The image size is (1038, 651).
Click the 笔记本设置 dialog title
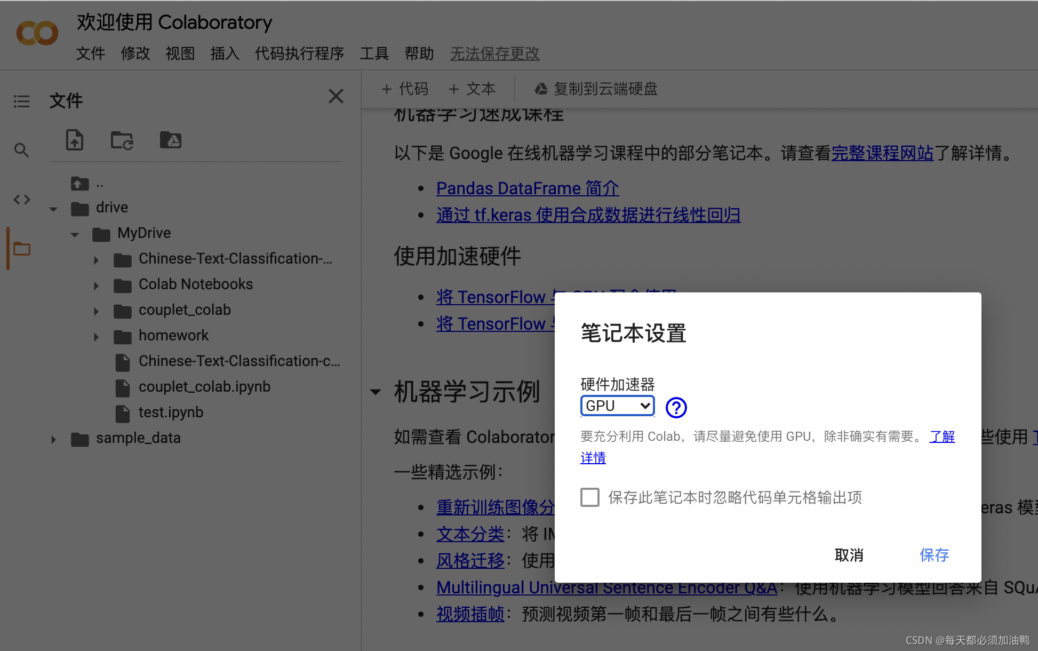click(x=634, y=333)
